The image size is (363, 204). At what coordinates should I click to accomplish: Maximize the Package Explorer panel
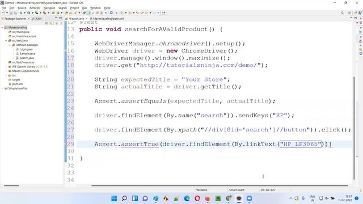[x=61, y=18]
